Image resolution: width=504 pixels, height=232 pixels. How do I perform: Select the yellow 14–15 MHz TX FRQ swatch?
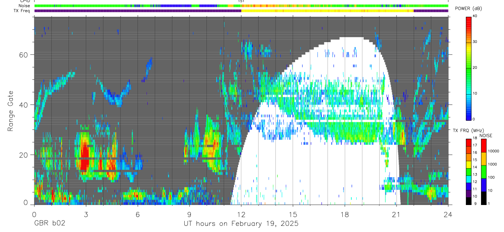point(469,164)
